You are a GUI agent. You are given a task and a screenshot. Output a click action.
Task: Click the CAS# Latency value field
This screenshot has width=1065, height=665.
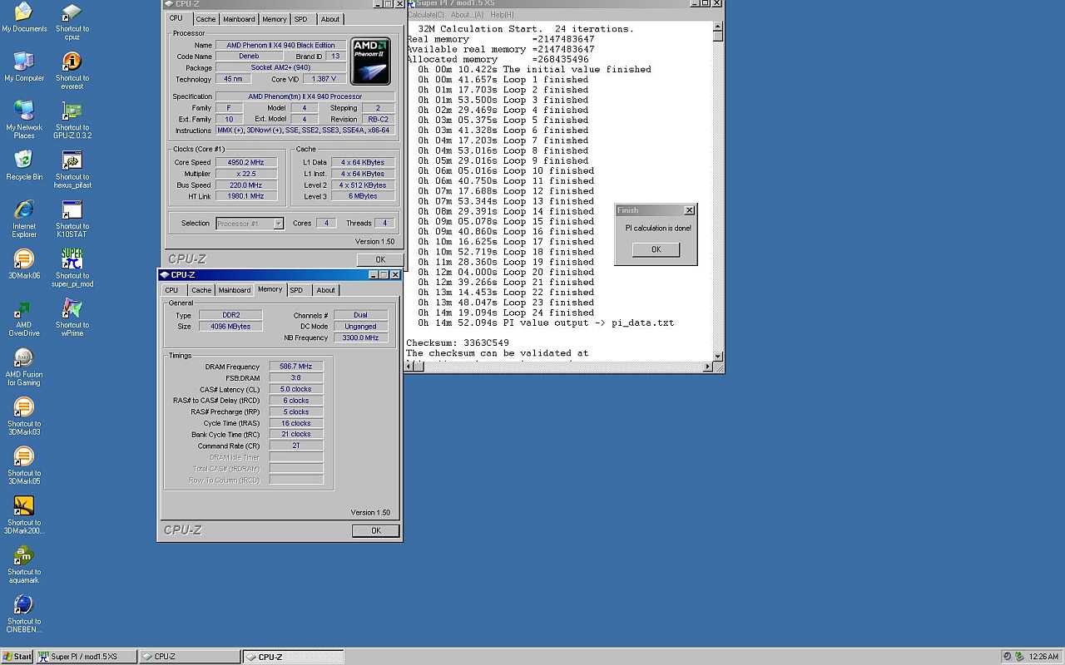click(x=295, y=389)
